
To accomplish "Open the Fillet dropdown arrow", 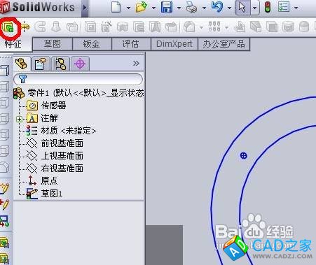I will tap(201, 28).
